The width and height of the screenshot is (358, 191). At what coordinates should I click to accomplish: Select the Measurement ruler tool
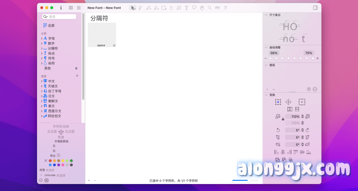(x=217, y=8)
